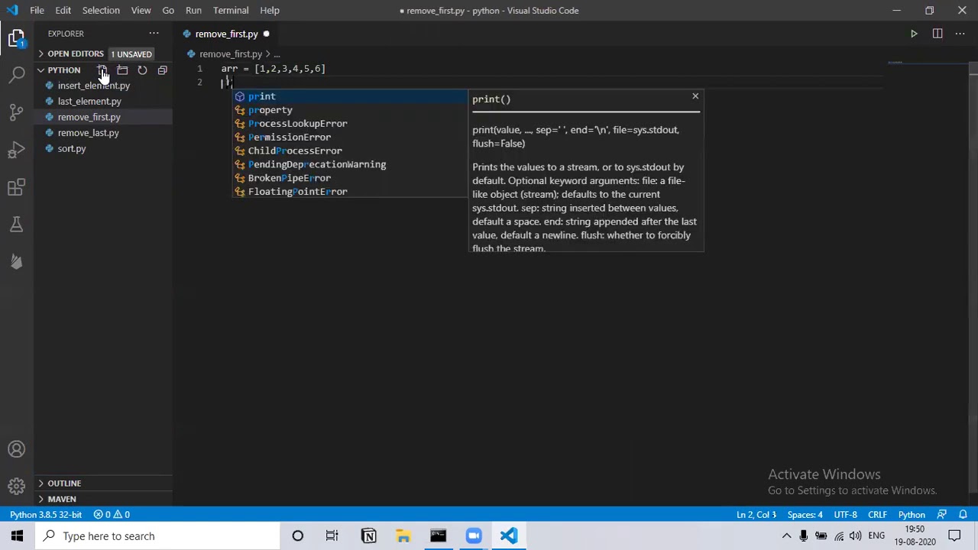The image size is (978, 550).
Task: Open editor More Actions ellipsis
Action: (960, 34)
